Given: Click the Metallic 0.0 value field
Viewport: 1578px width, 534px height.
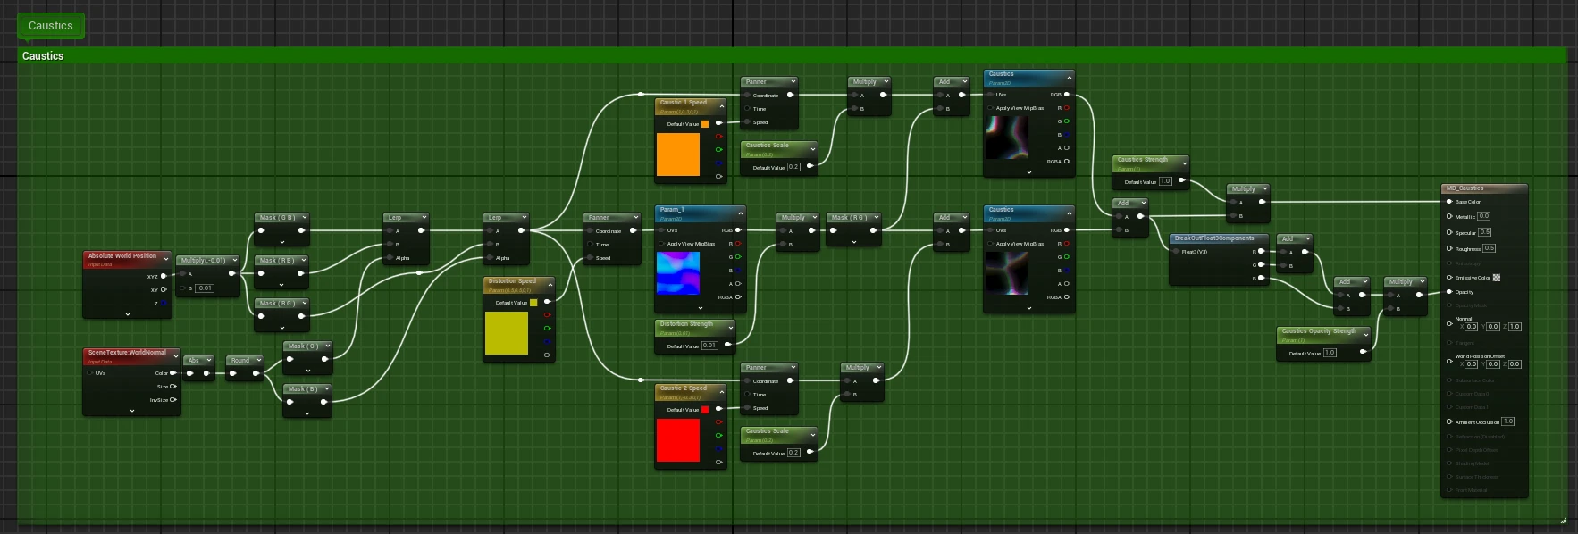Looking at the screenshot, I should (1483, 216).
